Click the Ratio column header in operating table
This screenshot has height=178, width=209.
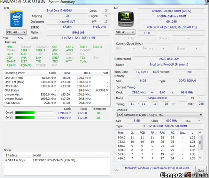click(x=64, y=73)
